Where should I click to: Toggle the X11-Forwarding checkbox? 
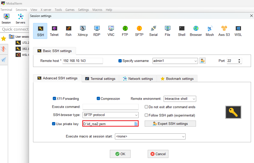[55, 99]
